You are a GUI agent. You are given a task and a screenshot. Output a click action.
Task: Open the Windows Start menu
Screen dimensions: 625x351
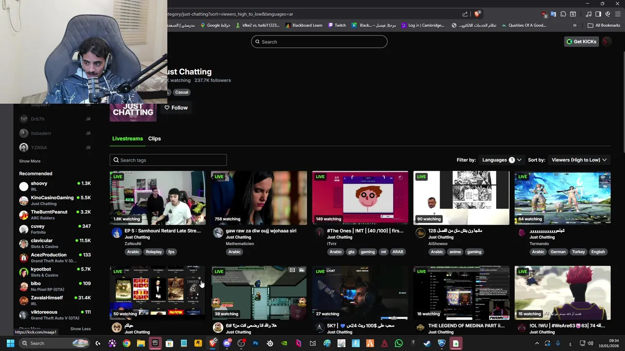[x=10, y=343]
